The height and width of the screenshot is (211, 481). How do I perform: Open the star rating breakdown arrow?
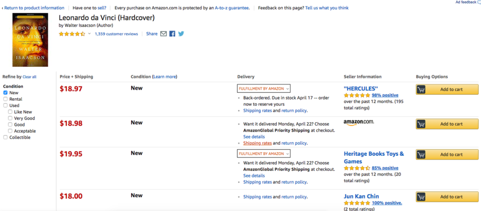click(89, 34)
